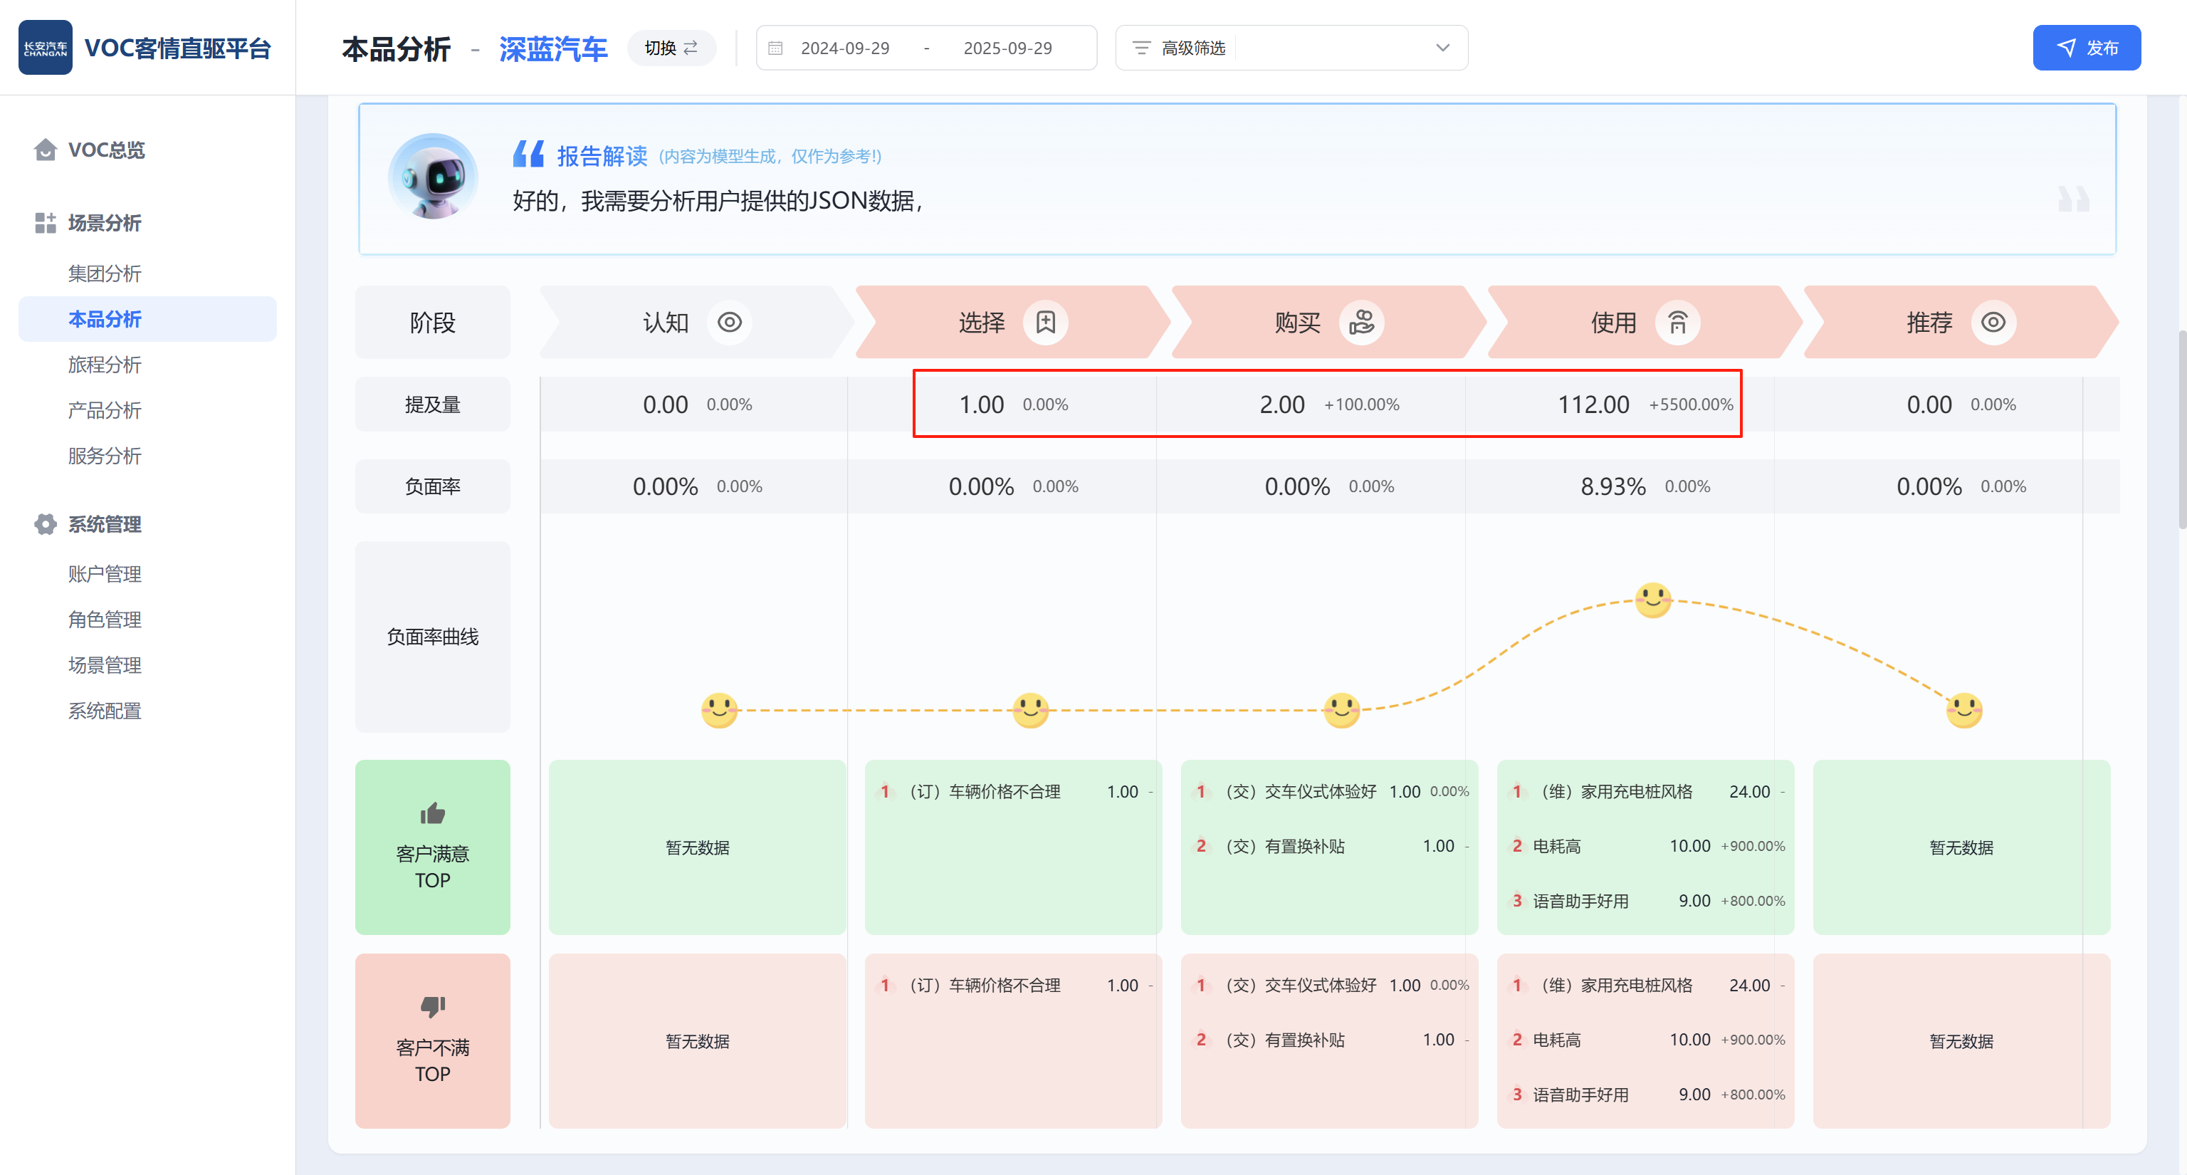Click the thumbs-up 客户满意 TOP icon
The height and width of the screenshot is (1175, 2187).
(432, 814)
